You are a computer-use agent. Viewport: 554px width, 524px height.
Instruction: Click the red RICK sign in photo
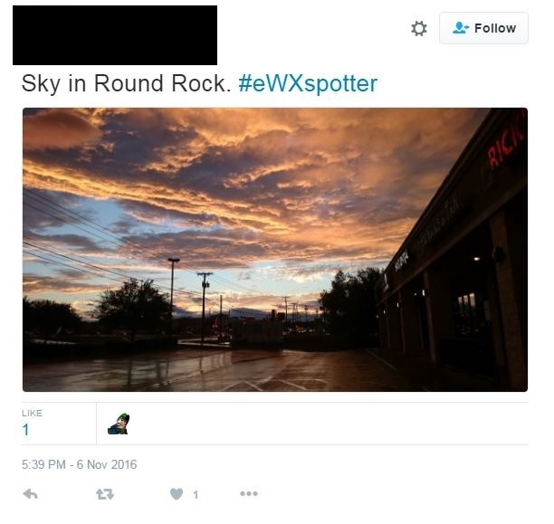tap(504, 141)
